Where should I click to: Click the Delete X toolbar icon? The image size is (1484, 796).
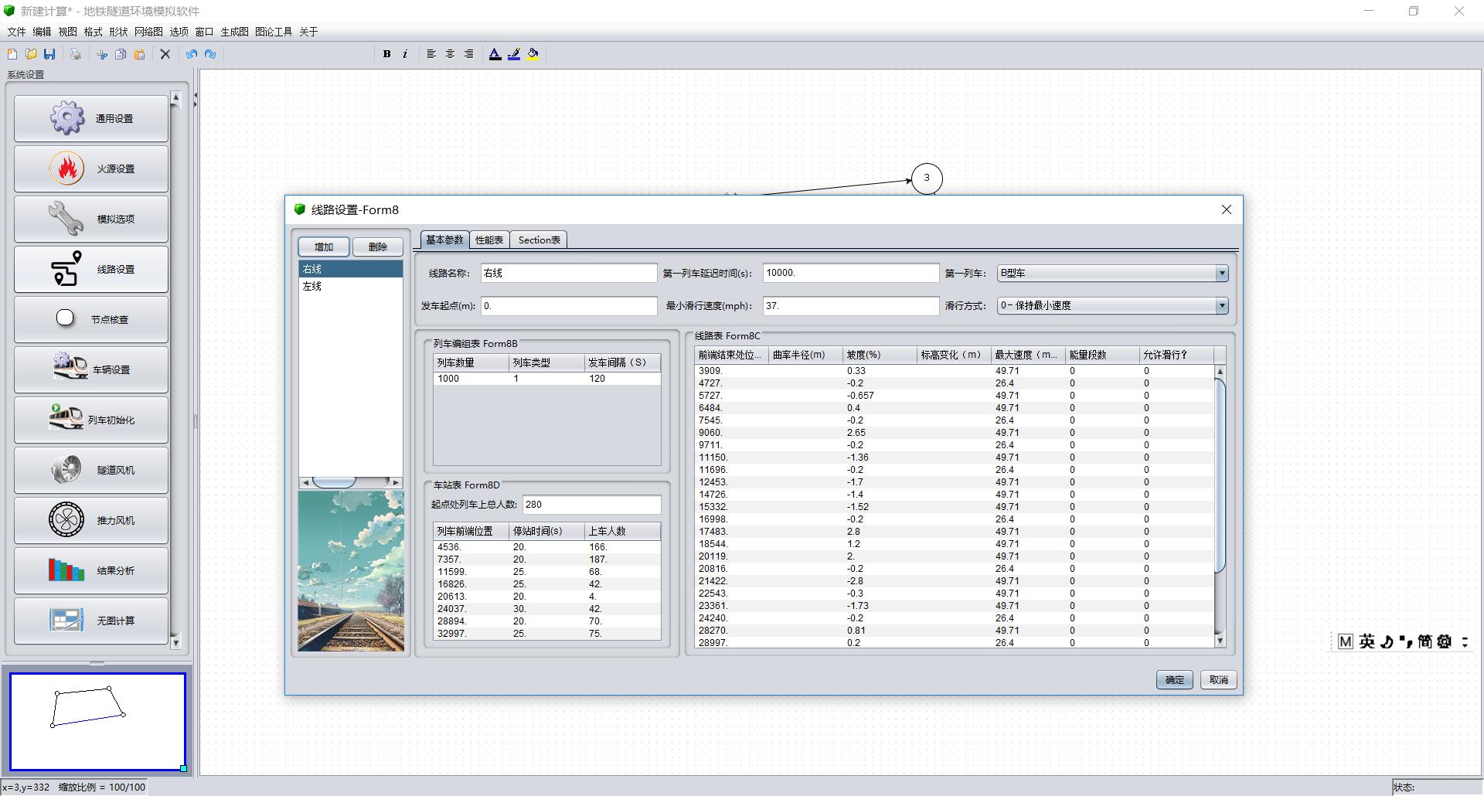[165, 54]
